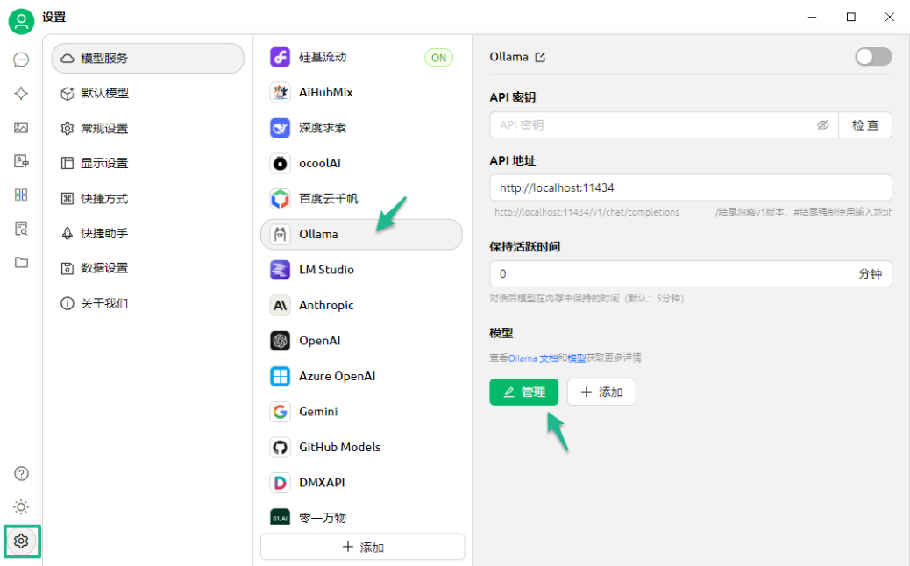Open Ollama external website link icon
The height and width of the screenshot is (566, 910).
[540, 58]
